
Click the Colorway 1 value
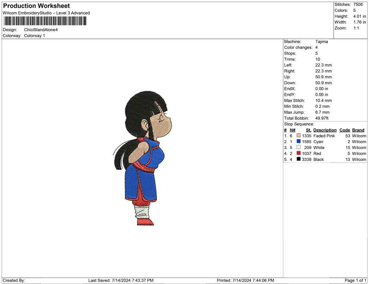coord(34,36)
